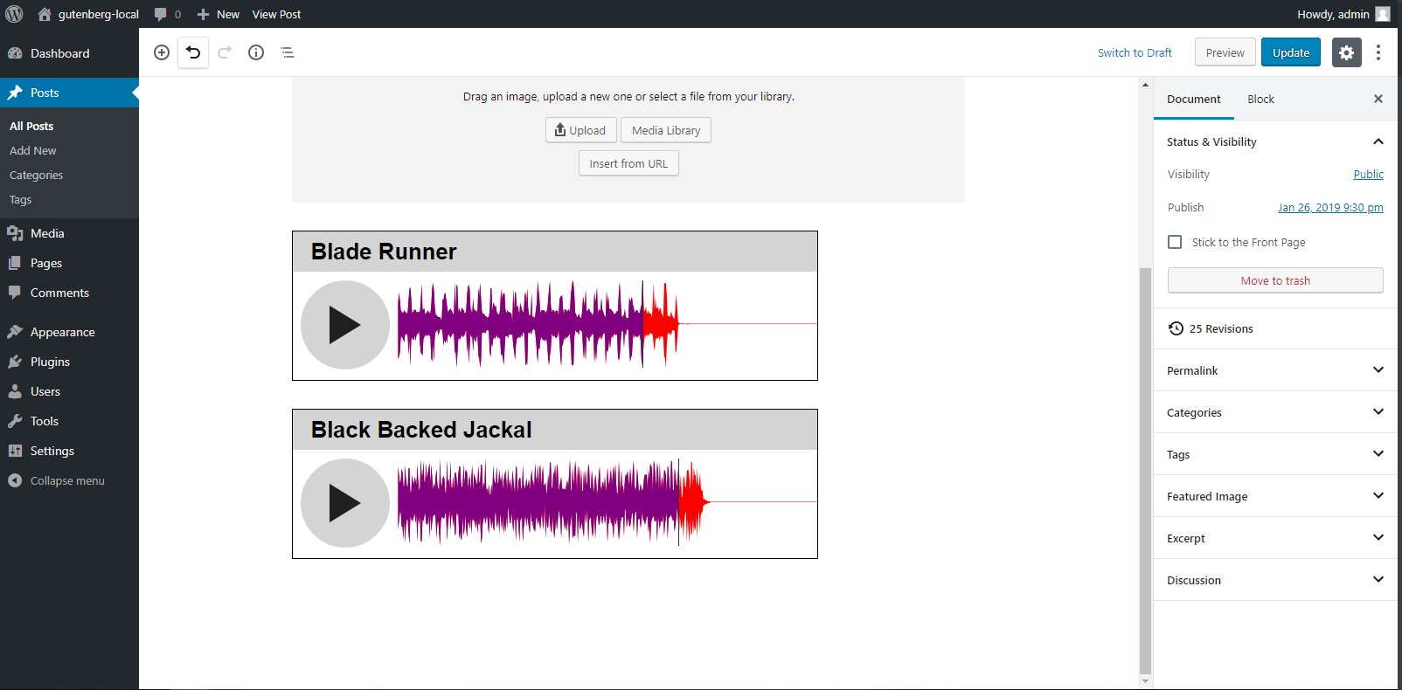The image size is (1402, 690).
Task: Click the Settings sliders icon
Action: 15,451
